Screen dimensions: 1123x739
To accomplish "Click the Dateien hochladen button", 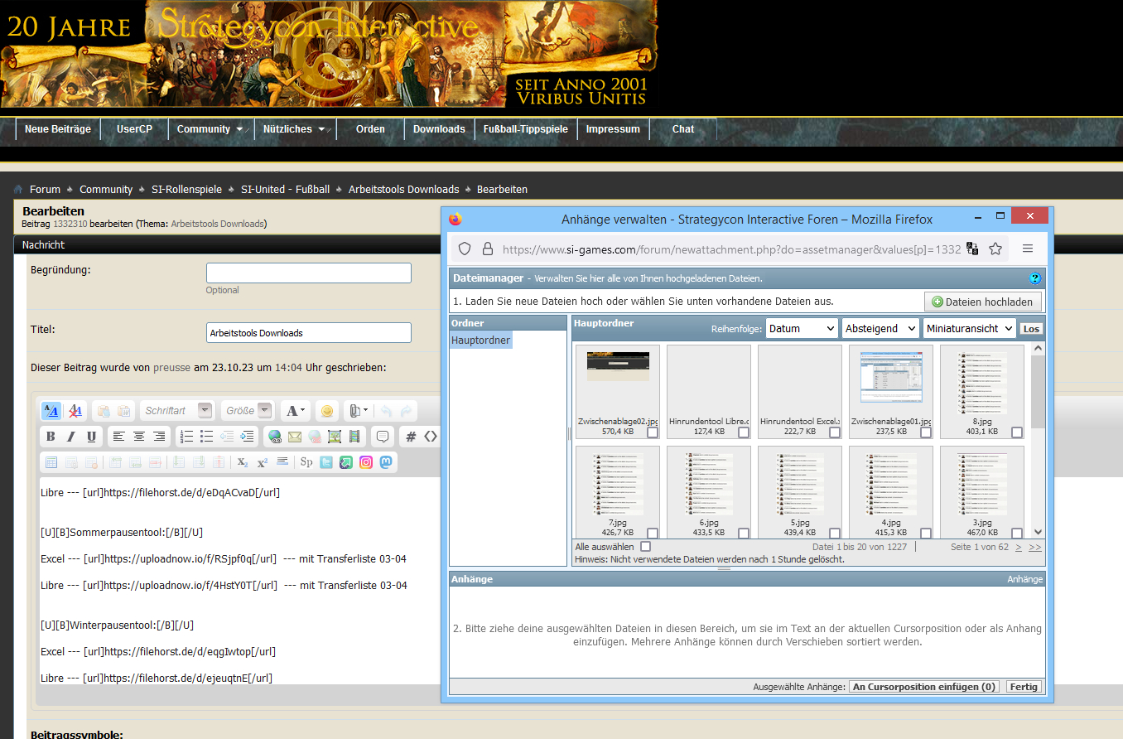I will click(x=983, y=302).
